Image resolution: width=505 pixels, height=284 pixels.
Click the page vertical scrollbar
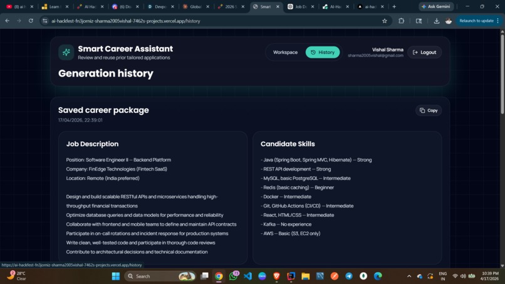502,73
